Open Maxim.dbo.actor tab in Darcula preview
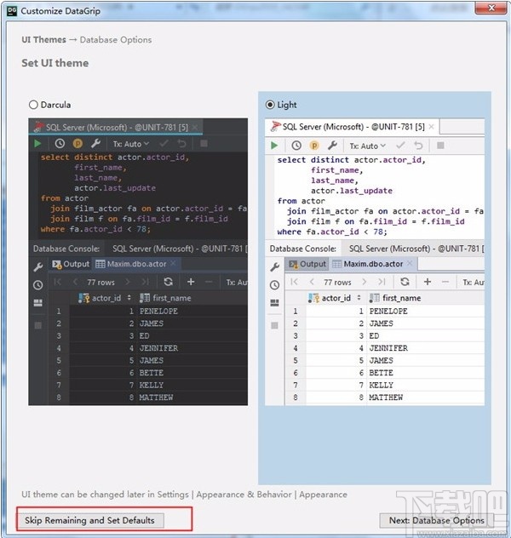Image resolution: width=511 pixels, height=538 pixels. (136, 264)
